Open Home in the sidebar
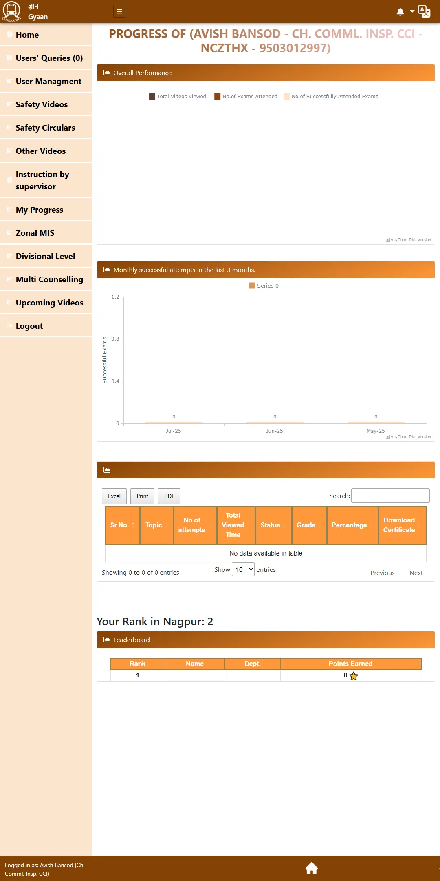The height and width of the screenshot is (881, 440). click(x=46, y=35)
